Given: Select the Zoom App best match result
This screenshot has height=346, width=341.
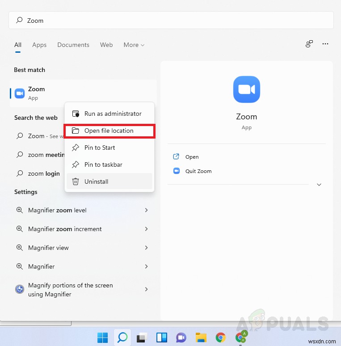Looking at the screenshot, I should (83, 93).
